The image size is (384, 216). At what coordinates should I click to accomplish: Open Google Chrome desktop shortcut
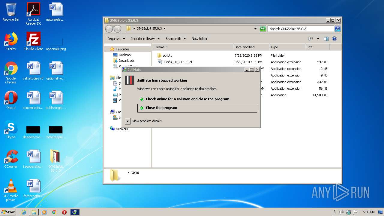click(11, 73)
